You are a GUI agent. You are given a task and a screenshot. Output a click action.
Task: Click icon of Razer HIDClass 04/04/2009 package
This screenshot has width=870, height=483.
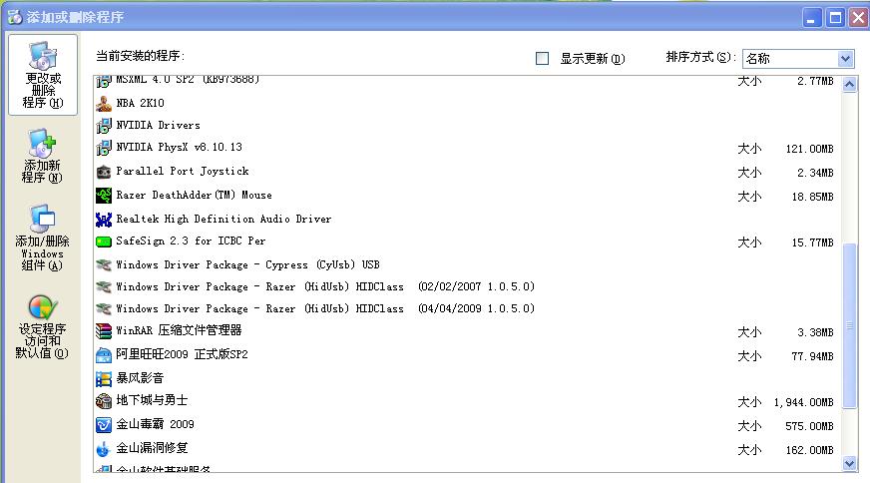(x=103, y=308)
